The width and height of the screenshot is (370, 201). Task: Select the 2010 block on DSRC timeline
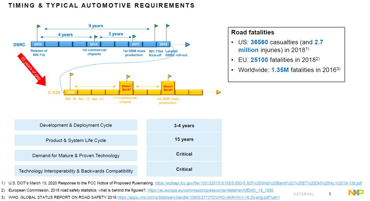click(37, 44)
